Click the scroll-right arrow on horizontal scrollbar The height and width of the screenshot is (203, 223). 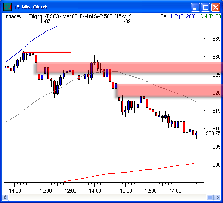click(218, 197)
